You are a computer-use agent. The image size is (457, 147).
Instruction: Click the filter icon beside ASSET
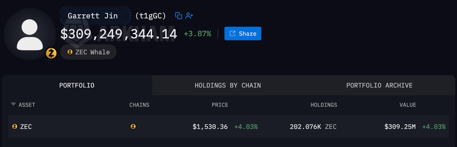(x=13, y=104)
